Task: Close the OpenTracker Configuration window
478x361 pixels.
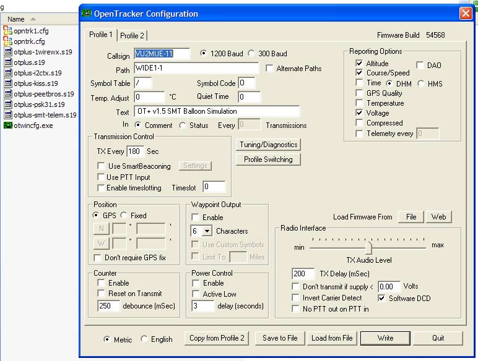Action: (466, 14)
